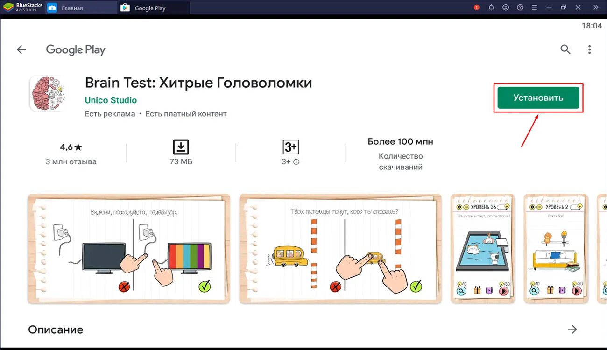Click the Google Play tab store icon
This screenshot has width=607, height=350.
tap(125, 8)
